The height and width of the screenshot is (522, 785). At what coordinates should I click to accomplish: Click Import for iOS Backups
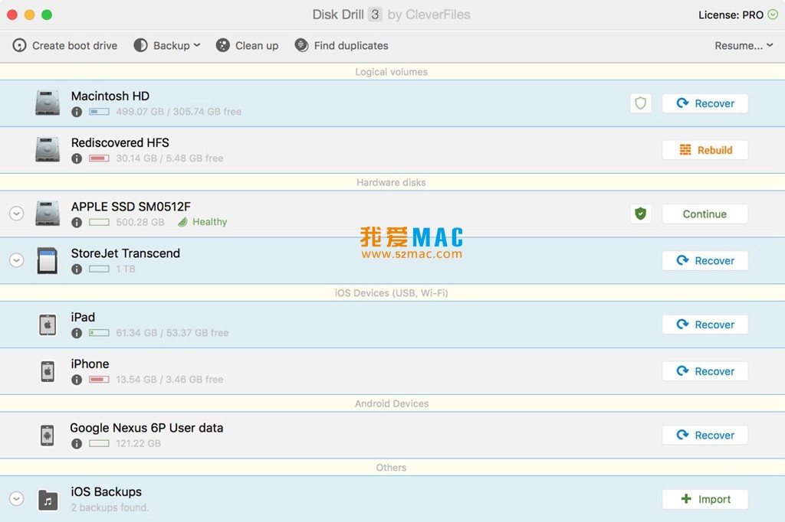pyautogui.click(x=705, y=499)
